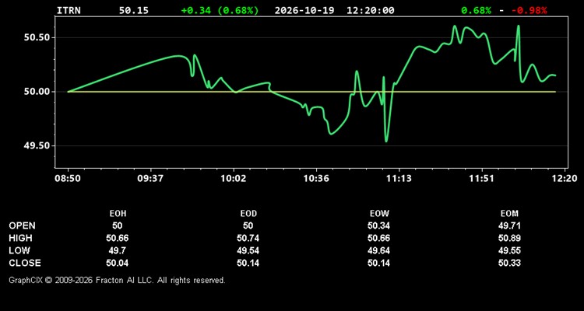This screenshot has height=311, width=584.
Task: Select the EOM low value 49.55
Action: click(509, 250)
